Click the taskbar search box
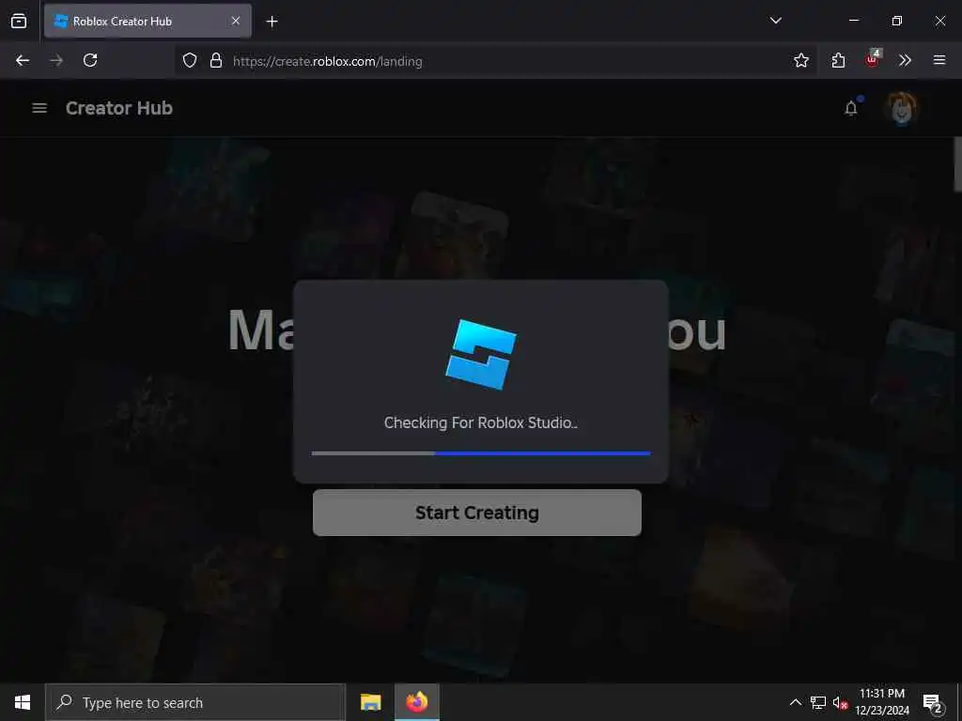 pos(196,702)
